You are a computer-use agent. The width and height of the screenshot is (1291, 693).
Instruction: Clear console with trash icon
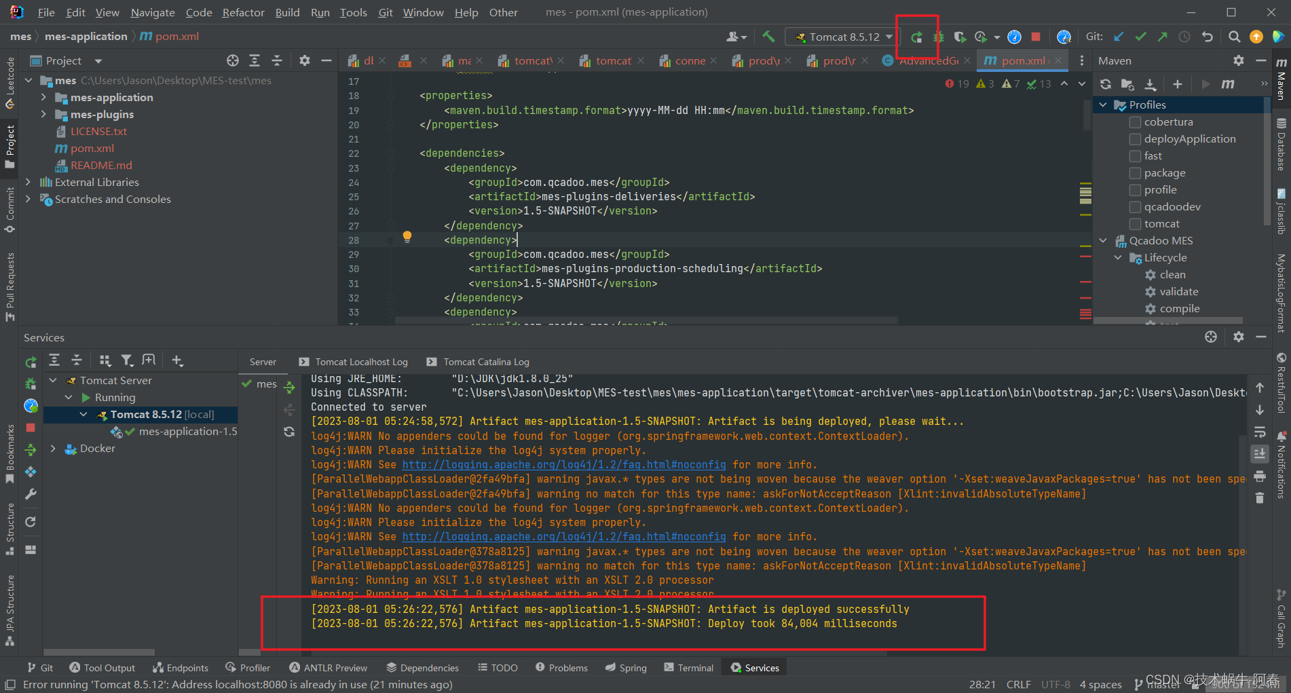[x=1260, y=498]
